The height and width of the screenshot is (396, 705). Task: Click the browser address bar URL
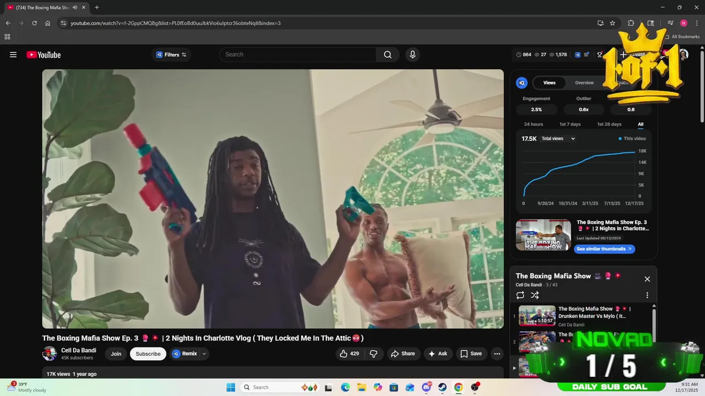pyautogui.click(x=176, y=23)
